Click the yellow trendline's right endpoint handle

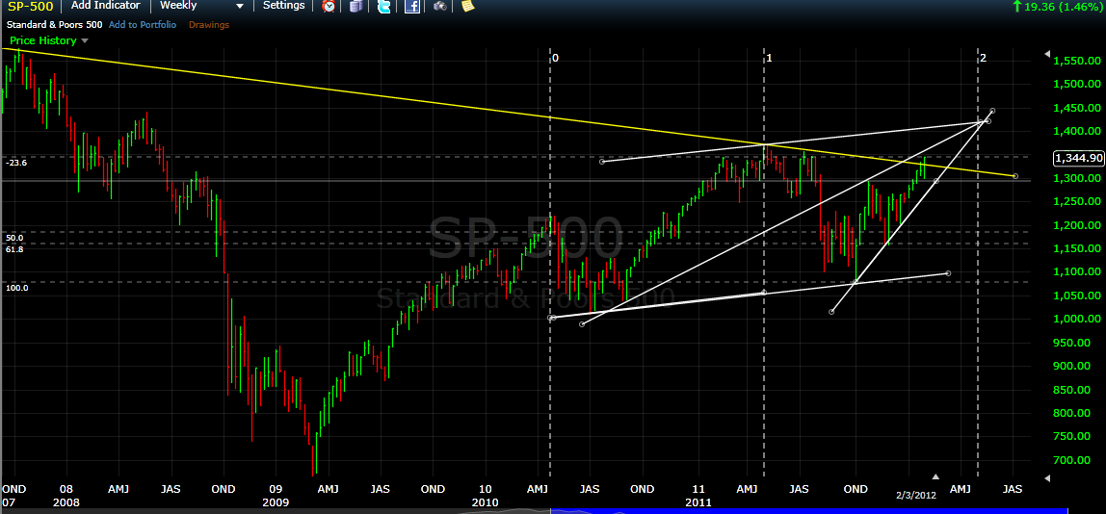(x=1015, y=175)
